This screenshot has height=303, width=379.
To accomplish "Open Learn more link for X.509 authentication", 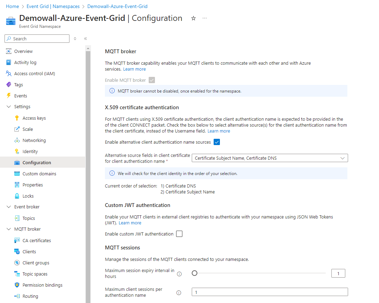I will coord(219,131).
